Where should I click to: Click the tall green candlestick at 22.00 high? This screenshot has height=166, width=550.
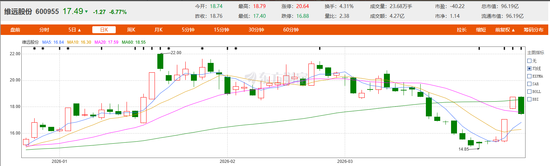pyautogui.click(x=160, y=61)
